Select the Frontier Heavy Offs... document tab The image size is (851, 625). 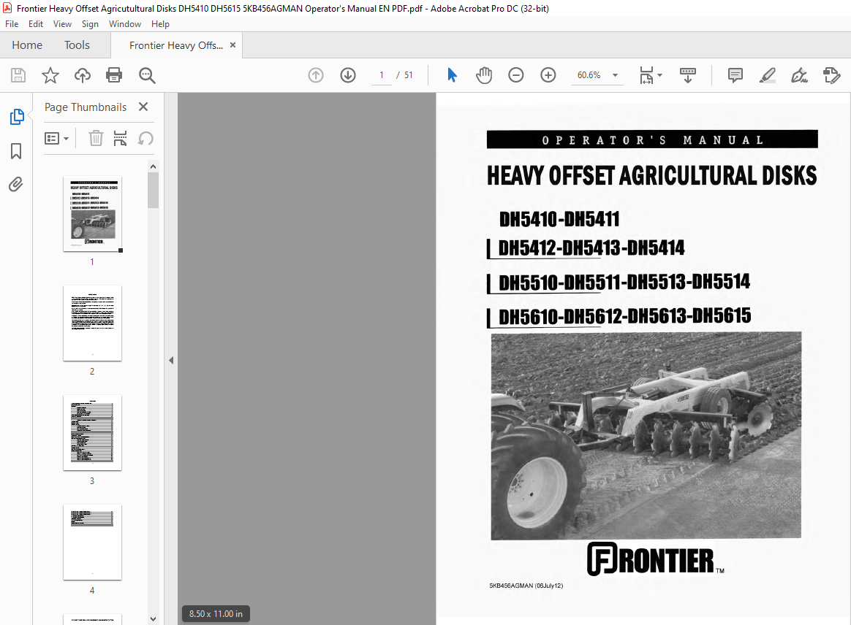point(176,45)
